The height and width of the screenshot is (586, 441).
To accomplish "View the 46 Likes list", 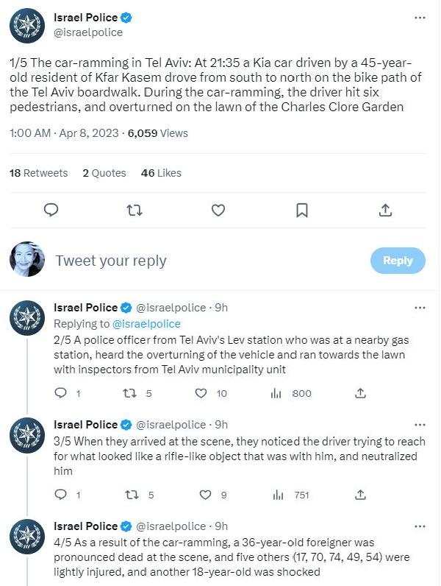I will coord(160,173).
